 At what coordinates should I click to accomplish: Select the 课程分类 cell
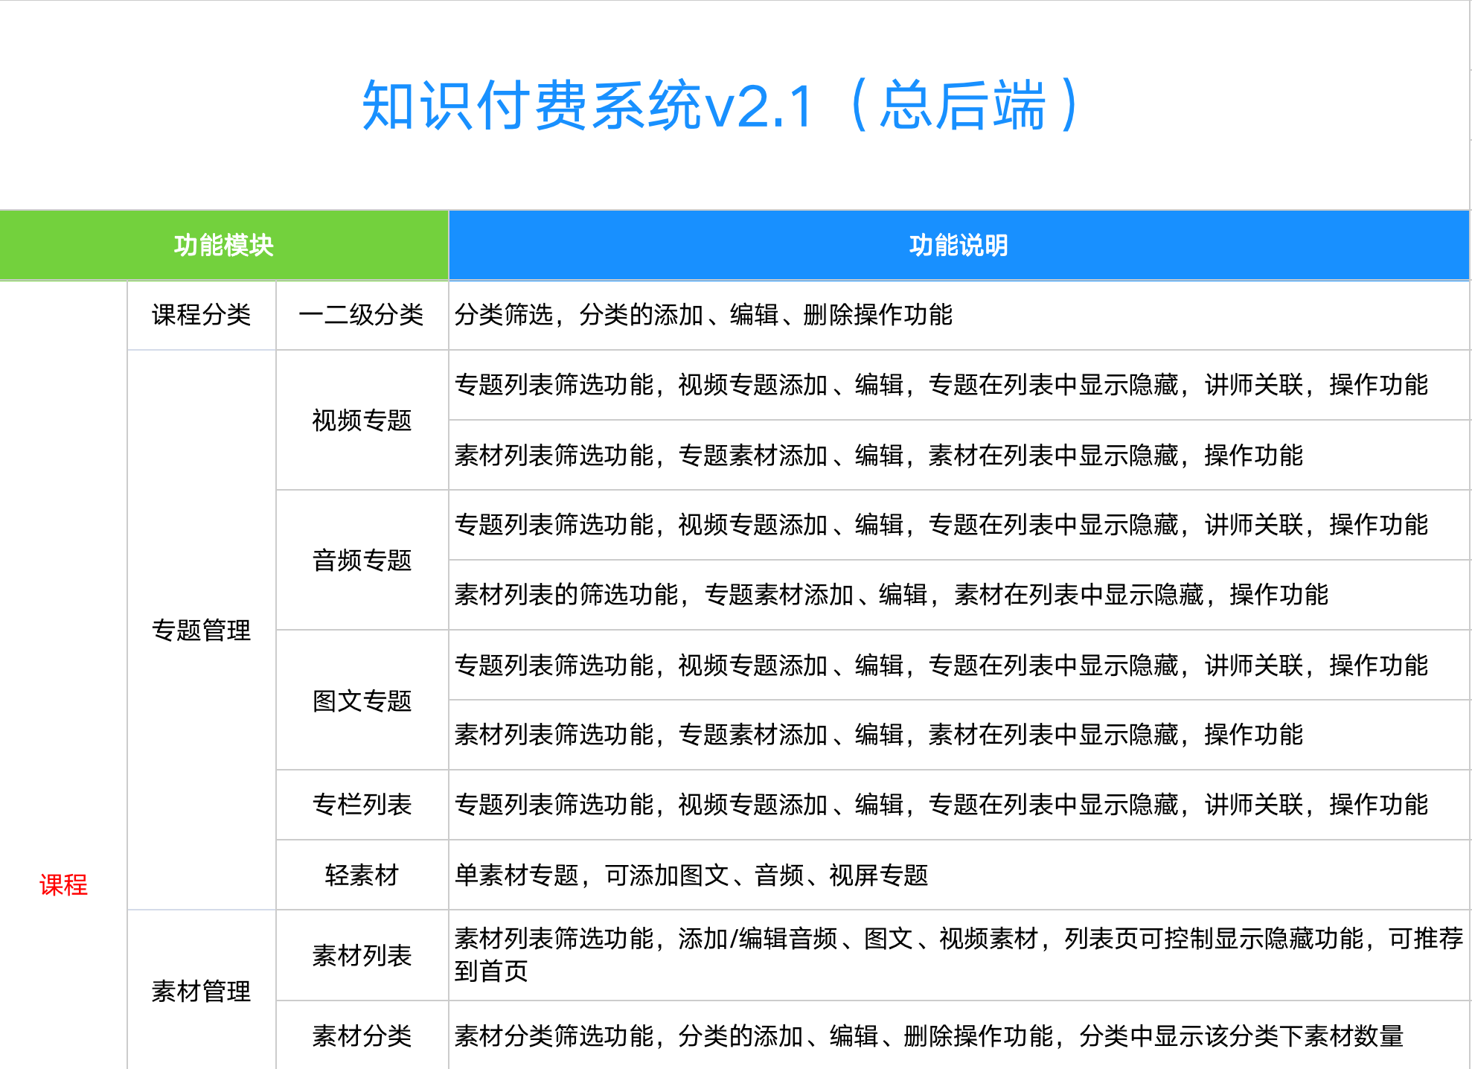coord(201,315)
